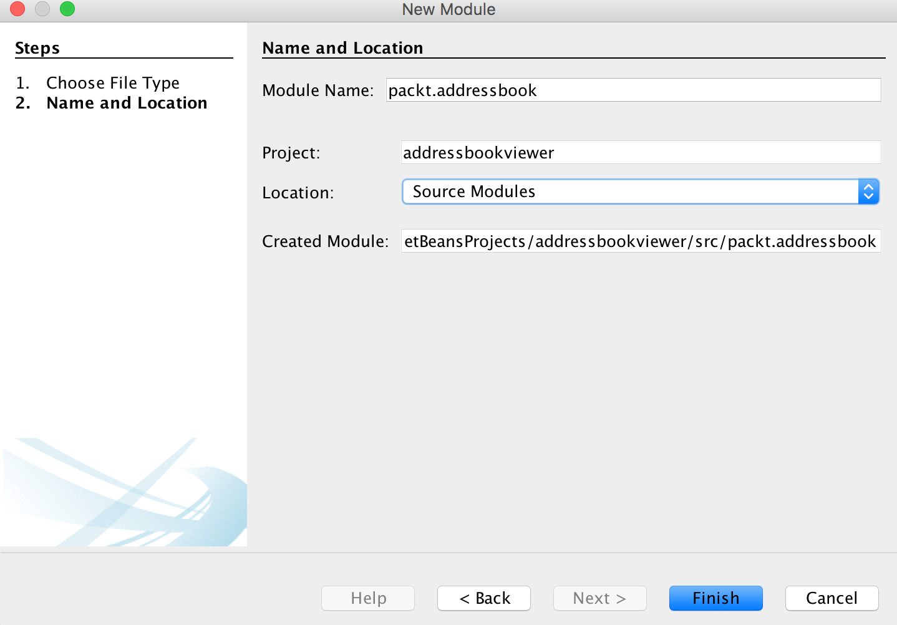Click the Steps heading

click(37, 48)
